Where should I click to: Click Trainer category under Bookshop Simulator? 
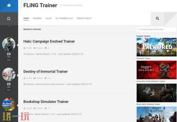tap(40, 108)
